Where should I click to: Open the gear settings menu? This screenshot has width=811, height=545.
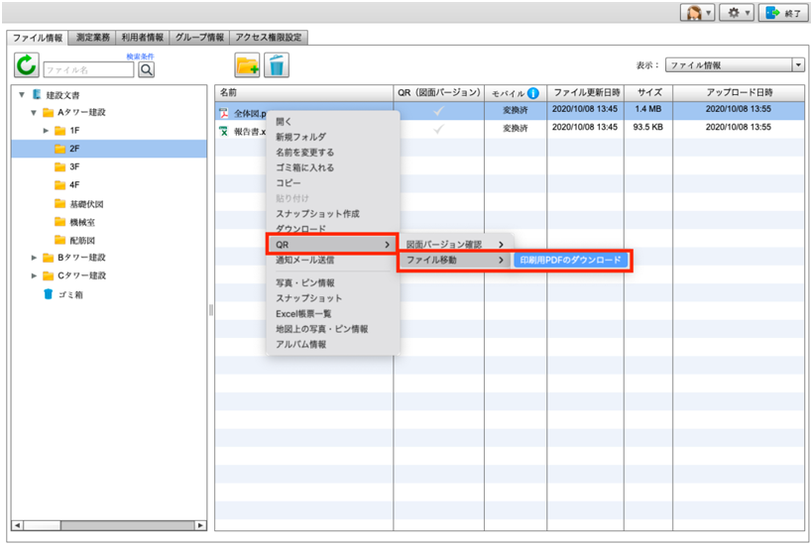[x=738, y=13]
